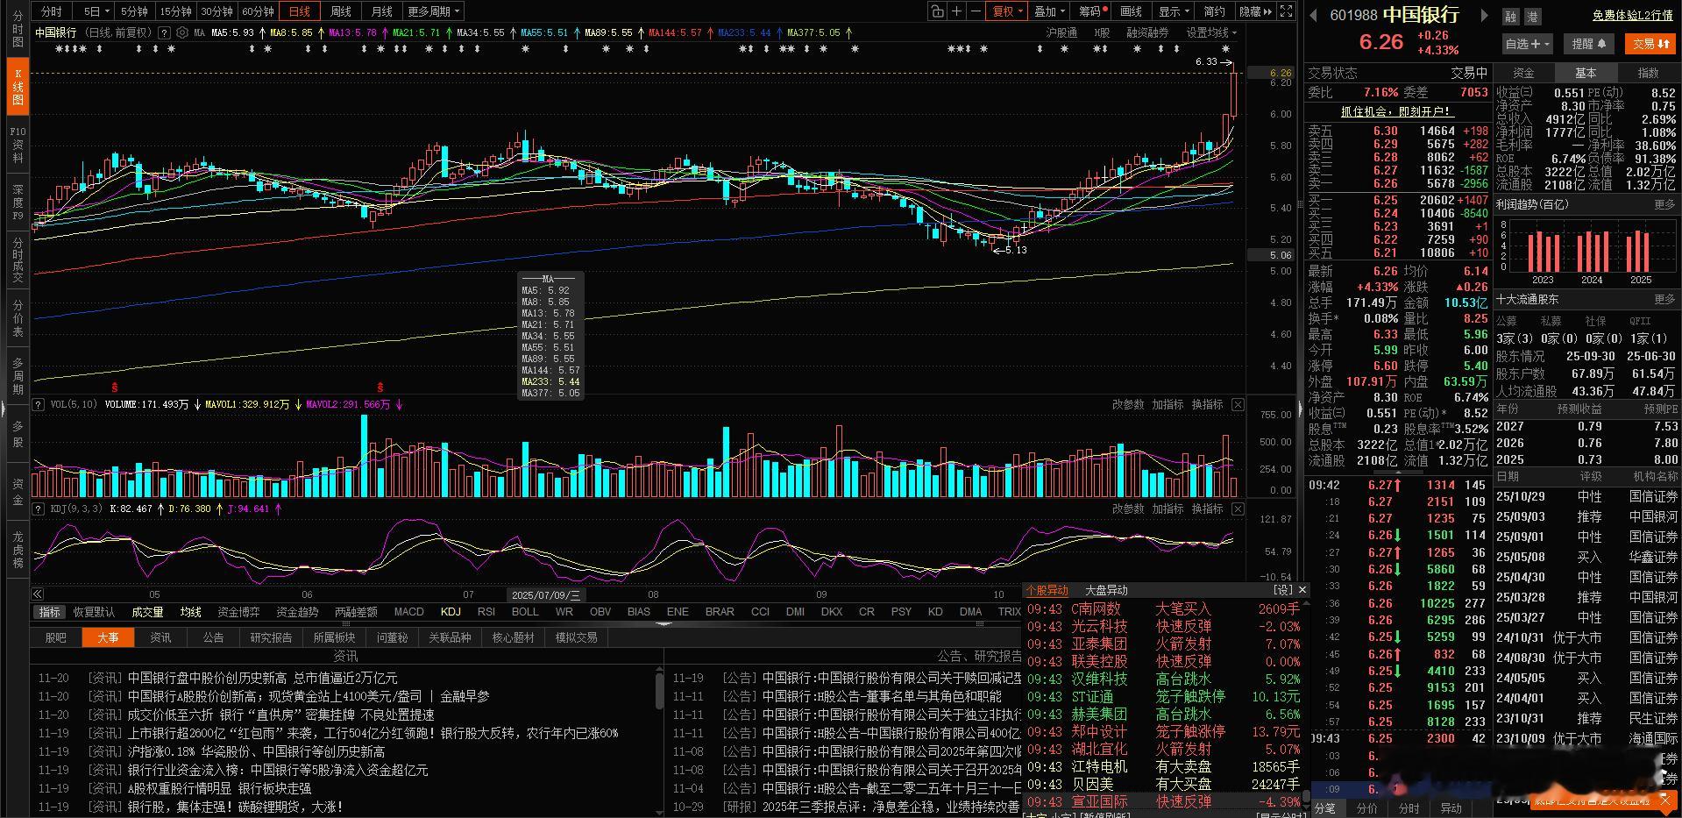Open 深度F9 in left sidebar
1682x818 pixels.
pos(18,203)
